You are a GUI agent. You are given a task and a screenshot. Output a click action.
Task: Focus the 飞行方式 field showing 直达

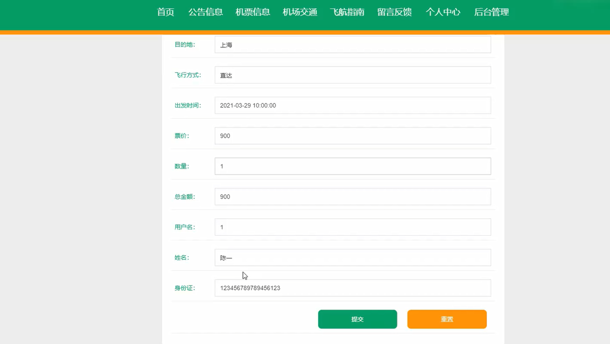353,75
